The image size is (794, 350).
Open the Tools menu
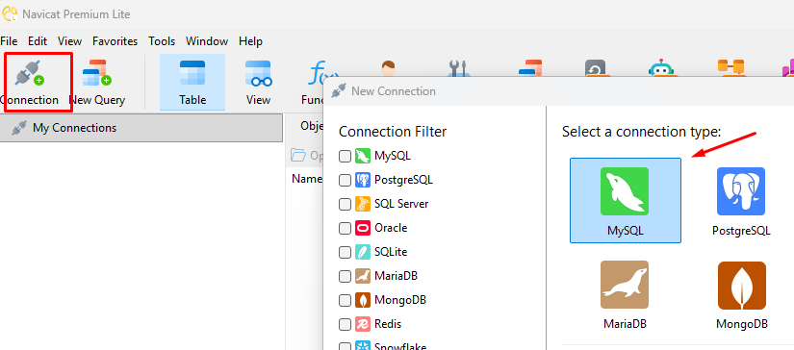coord(162,41)
